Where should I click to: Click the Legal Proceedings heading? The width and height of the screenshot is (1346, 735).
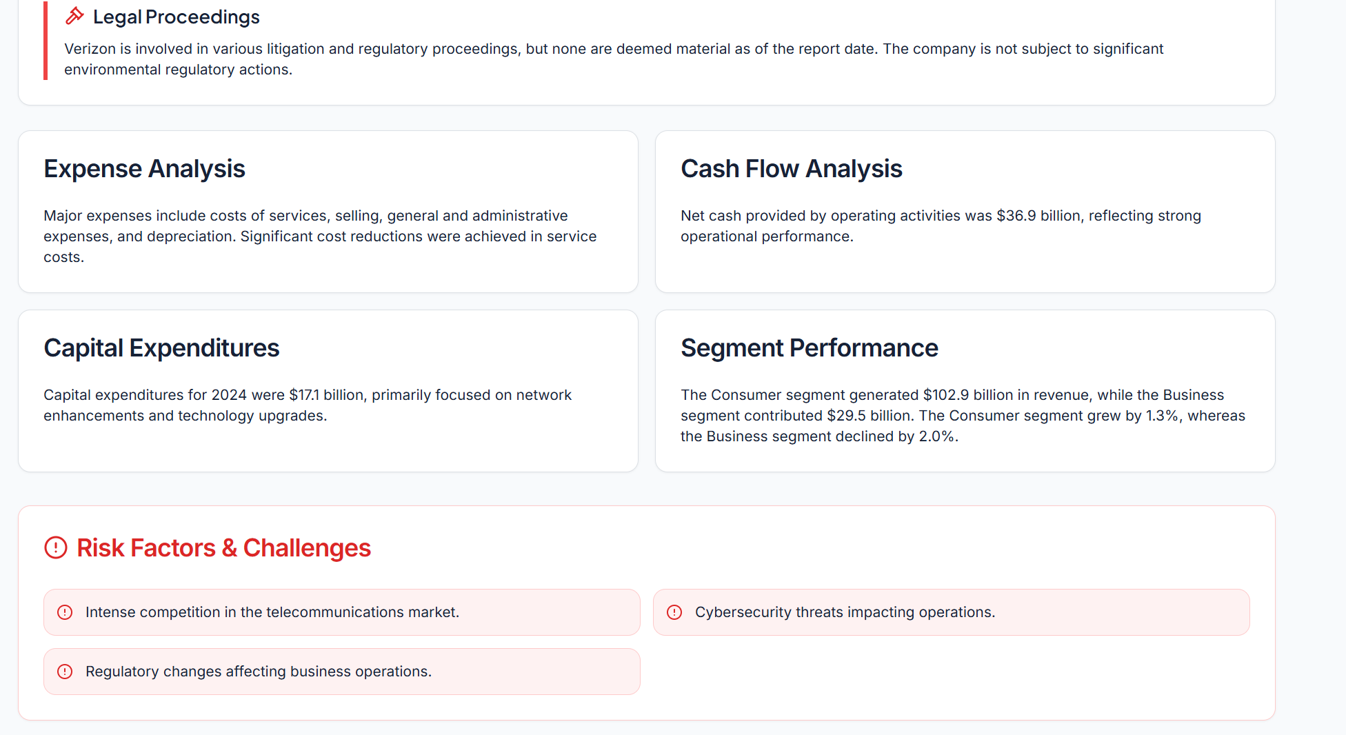click(176, 17)
